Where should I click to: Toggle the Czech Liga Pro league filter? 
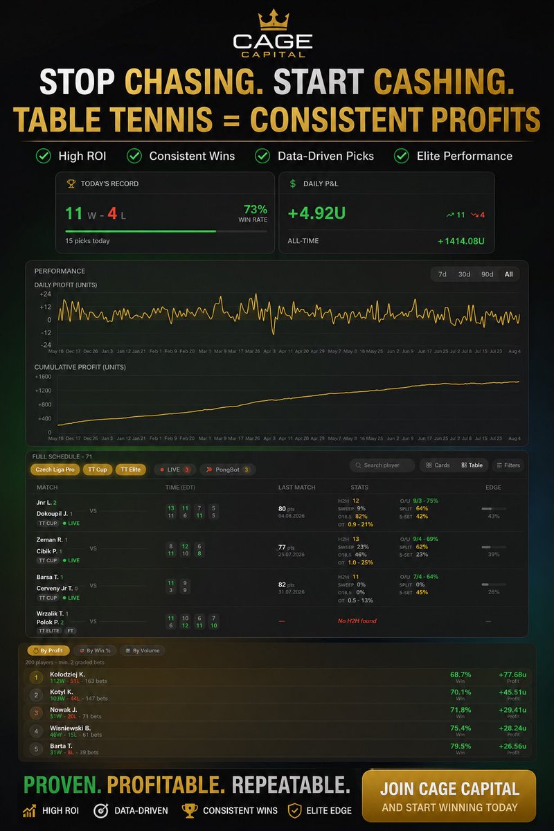pos(55,470)
